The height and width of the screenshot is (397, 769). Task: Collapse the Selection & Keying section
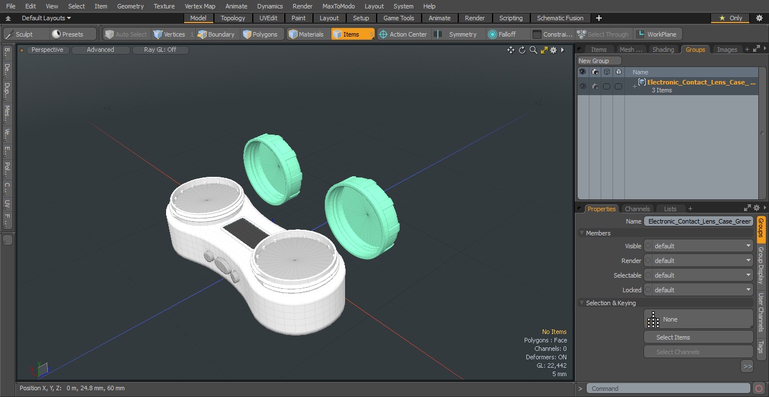582,303
